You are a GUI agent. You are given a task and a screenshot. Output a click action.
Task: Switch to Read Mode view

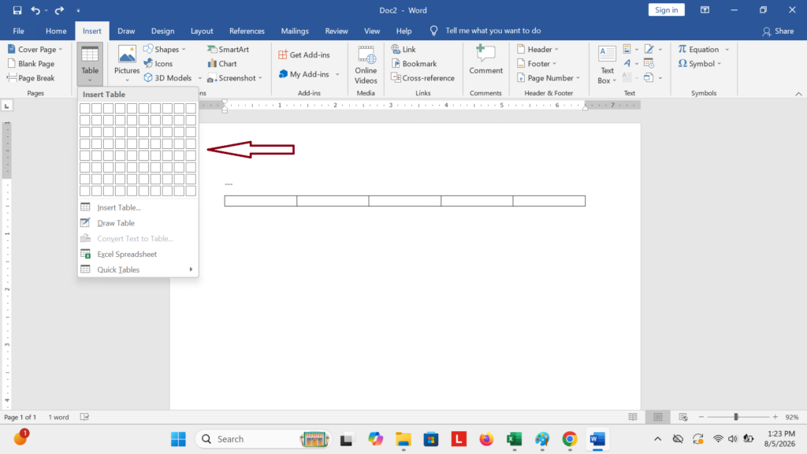[633, 417]
